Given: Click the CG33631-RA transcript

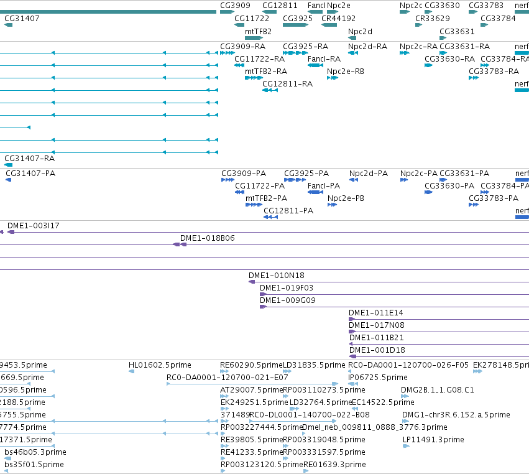Looking at the screenshot, I should pyautogui.click(x=443, y=53).
